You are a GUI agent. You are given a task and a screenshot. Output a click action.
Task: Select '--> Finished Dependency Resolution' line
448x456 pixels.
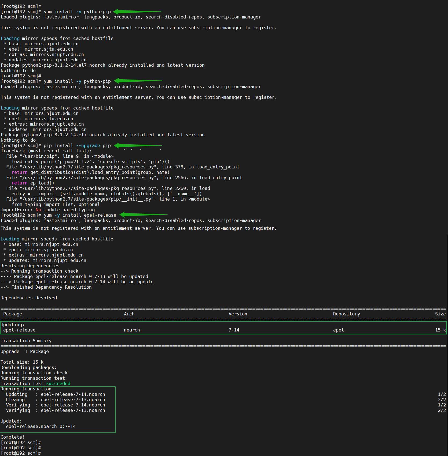pos(46,287)
